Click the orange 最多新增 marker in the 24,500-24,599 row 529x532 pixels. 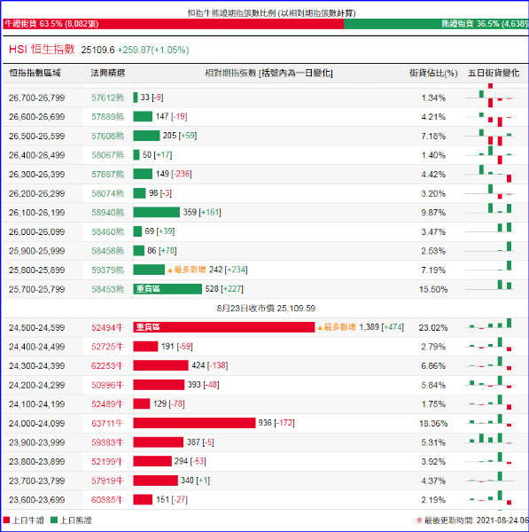[337, 327]
